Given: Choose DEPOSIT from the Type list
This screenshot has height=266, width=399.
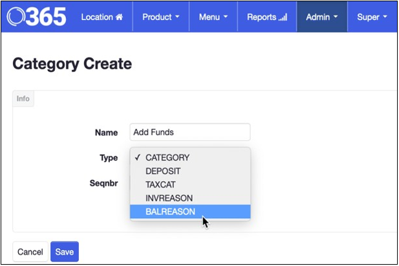Looking at the screenshot, I should [x=163, y=171].
